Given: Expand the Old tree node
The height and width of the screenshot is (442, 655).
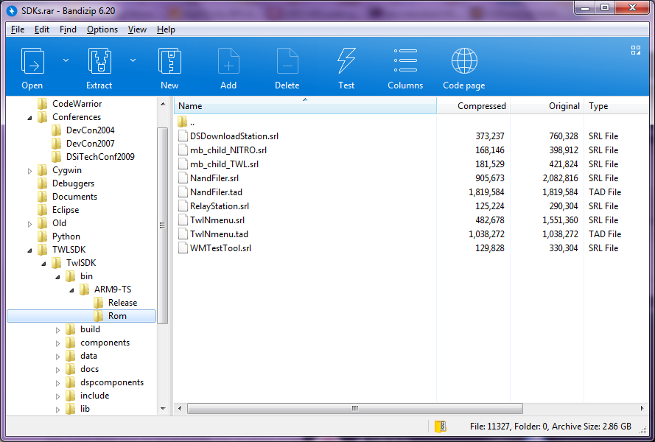Looking at the screenshot, I should pyautogui.click(x=29, y=224).
